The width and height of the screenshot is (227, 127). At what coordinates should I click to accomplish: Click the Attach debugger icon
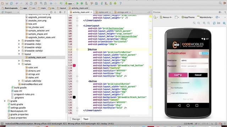pyautogui.click(x=86, y=3)
